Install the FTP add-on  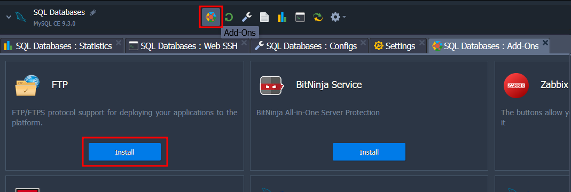124,152
